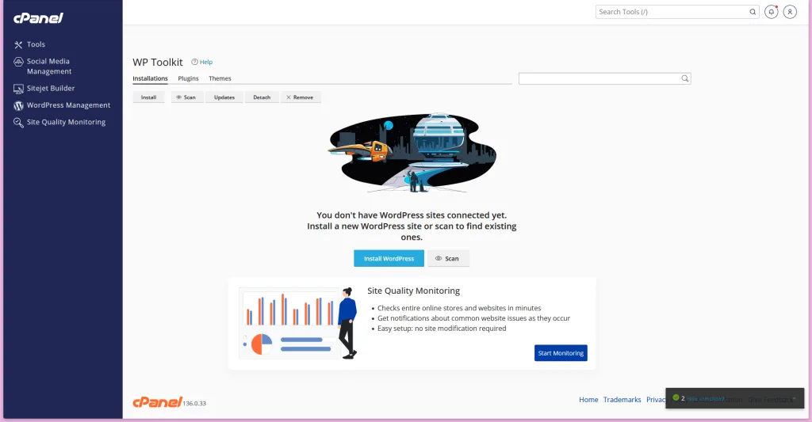Screen dimensions: 812x422
Task: Click the Sitejet Builder icon
Action: (18, 89)
